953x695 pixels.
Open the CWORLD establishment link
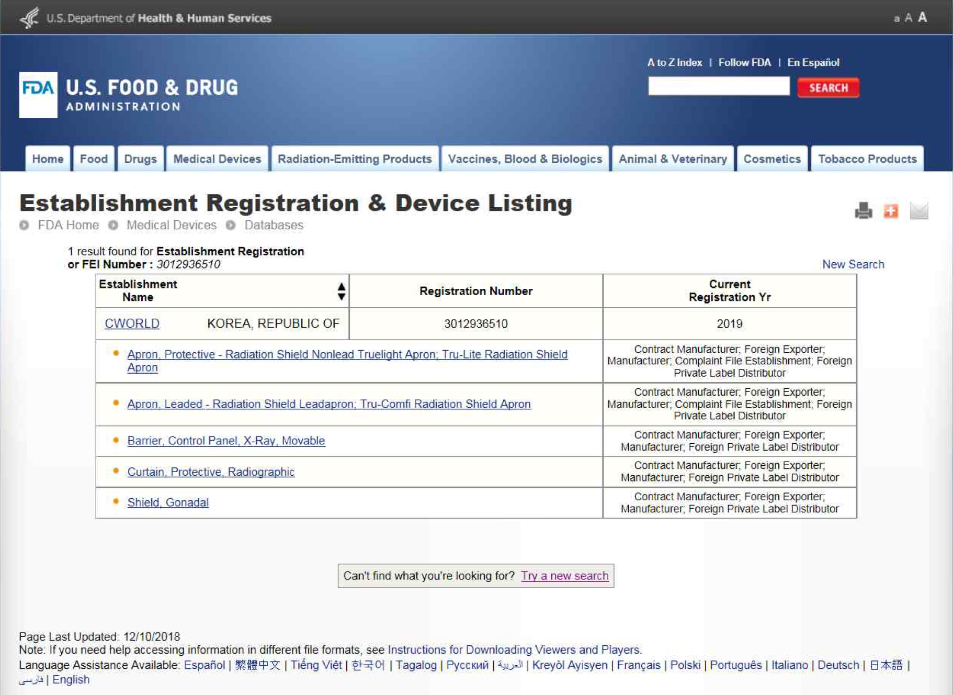[x=132, y=323]
